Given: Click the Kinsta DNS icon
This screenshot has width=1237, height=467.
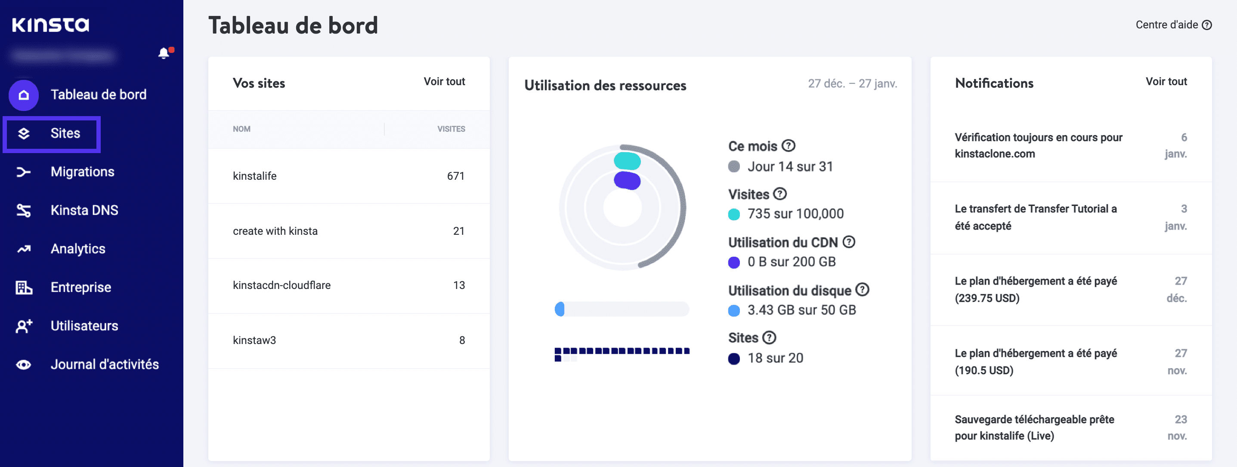Looking at the screenshot, I should pos(24,210).
